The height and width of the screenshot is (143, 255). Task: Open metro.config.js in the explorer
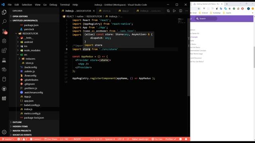pyautogui.click(x=32, y=114)
